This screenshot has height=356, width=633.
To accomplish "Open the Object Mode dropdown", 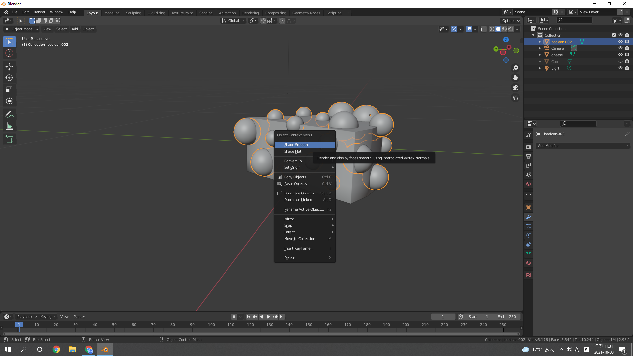I will click(x=21, y=29).
